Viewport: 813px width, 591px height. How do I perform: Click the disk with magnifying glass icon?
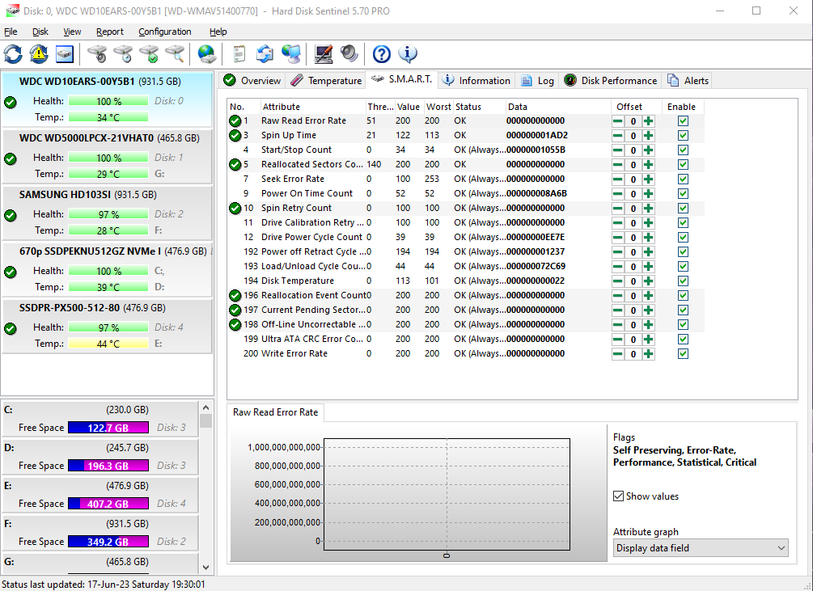[x=175, y=54]
